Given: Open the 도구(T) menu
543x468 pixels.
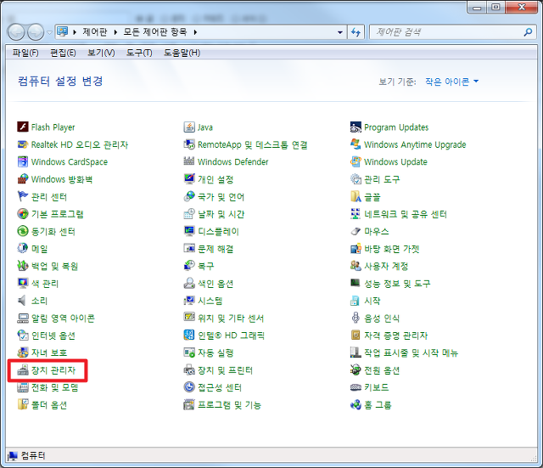Looking at the screenshot, I should pyautogui.click(x=139, y=53).
